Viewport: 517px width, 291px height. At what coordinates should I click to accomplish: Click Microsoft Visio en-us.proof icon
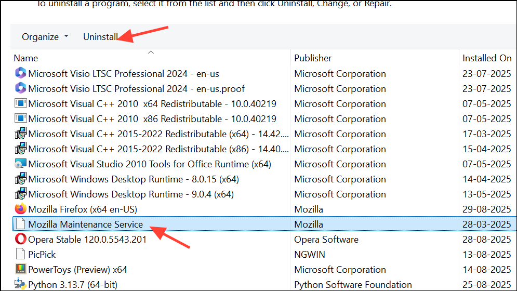click(x=20, y=88)
